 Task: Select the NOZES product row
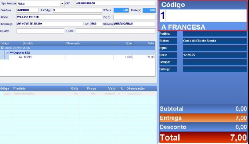pos(82,57)
